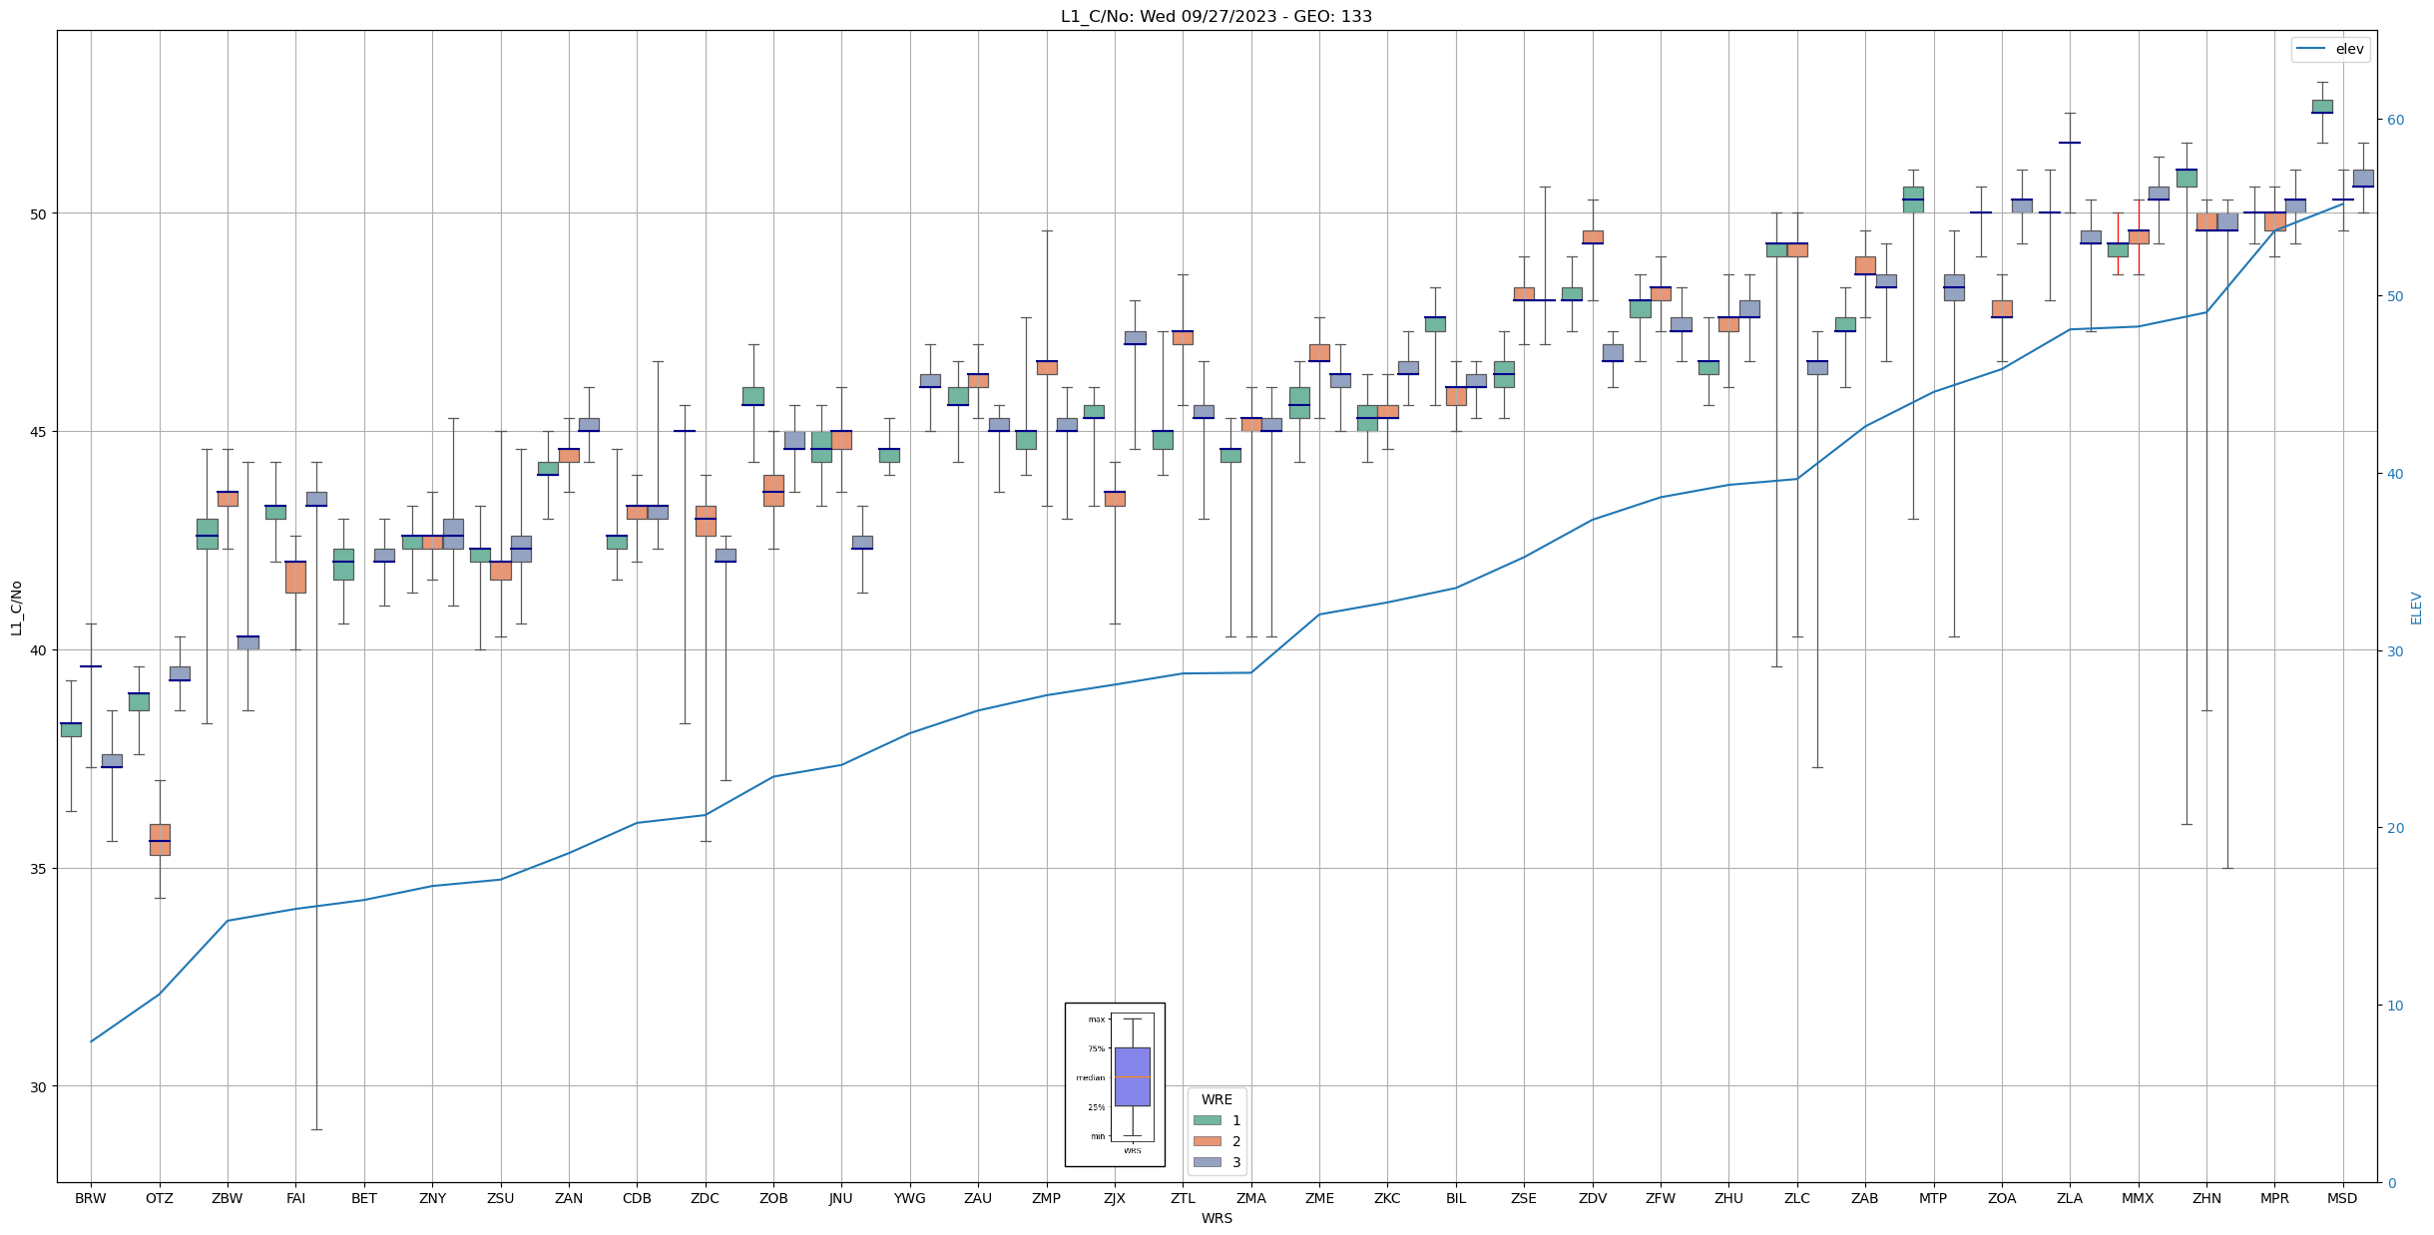
Task: Click the green WRE 1 legend swatch
Action: 1207,1120
